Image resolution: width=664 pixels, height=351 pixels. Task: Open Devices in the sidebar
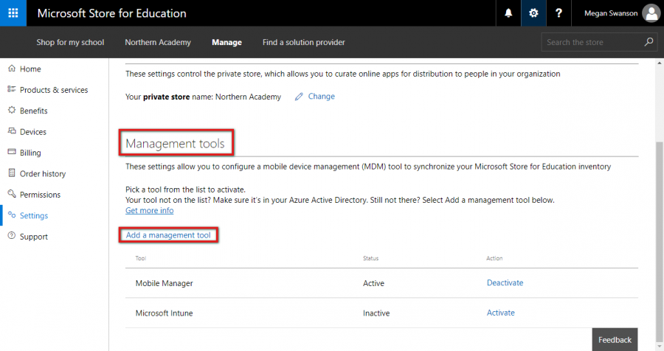pos(33,132)
